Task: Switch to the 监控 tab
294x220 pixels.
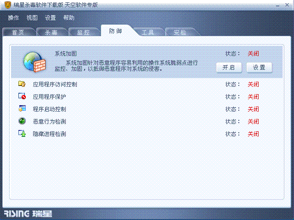Action: pyautogui.click(x=83, y=32)
